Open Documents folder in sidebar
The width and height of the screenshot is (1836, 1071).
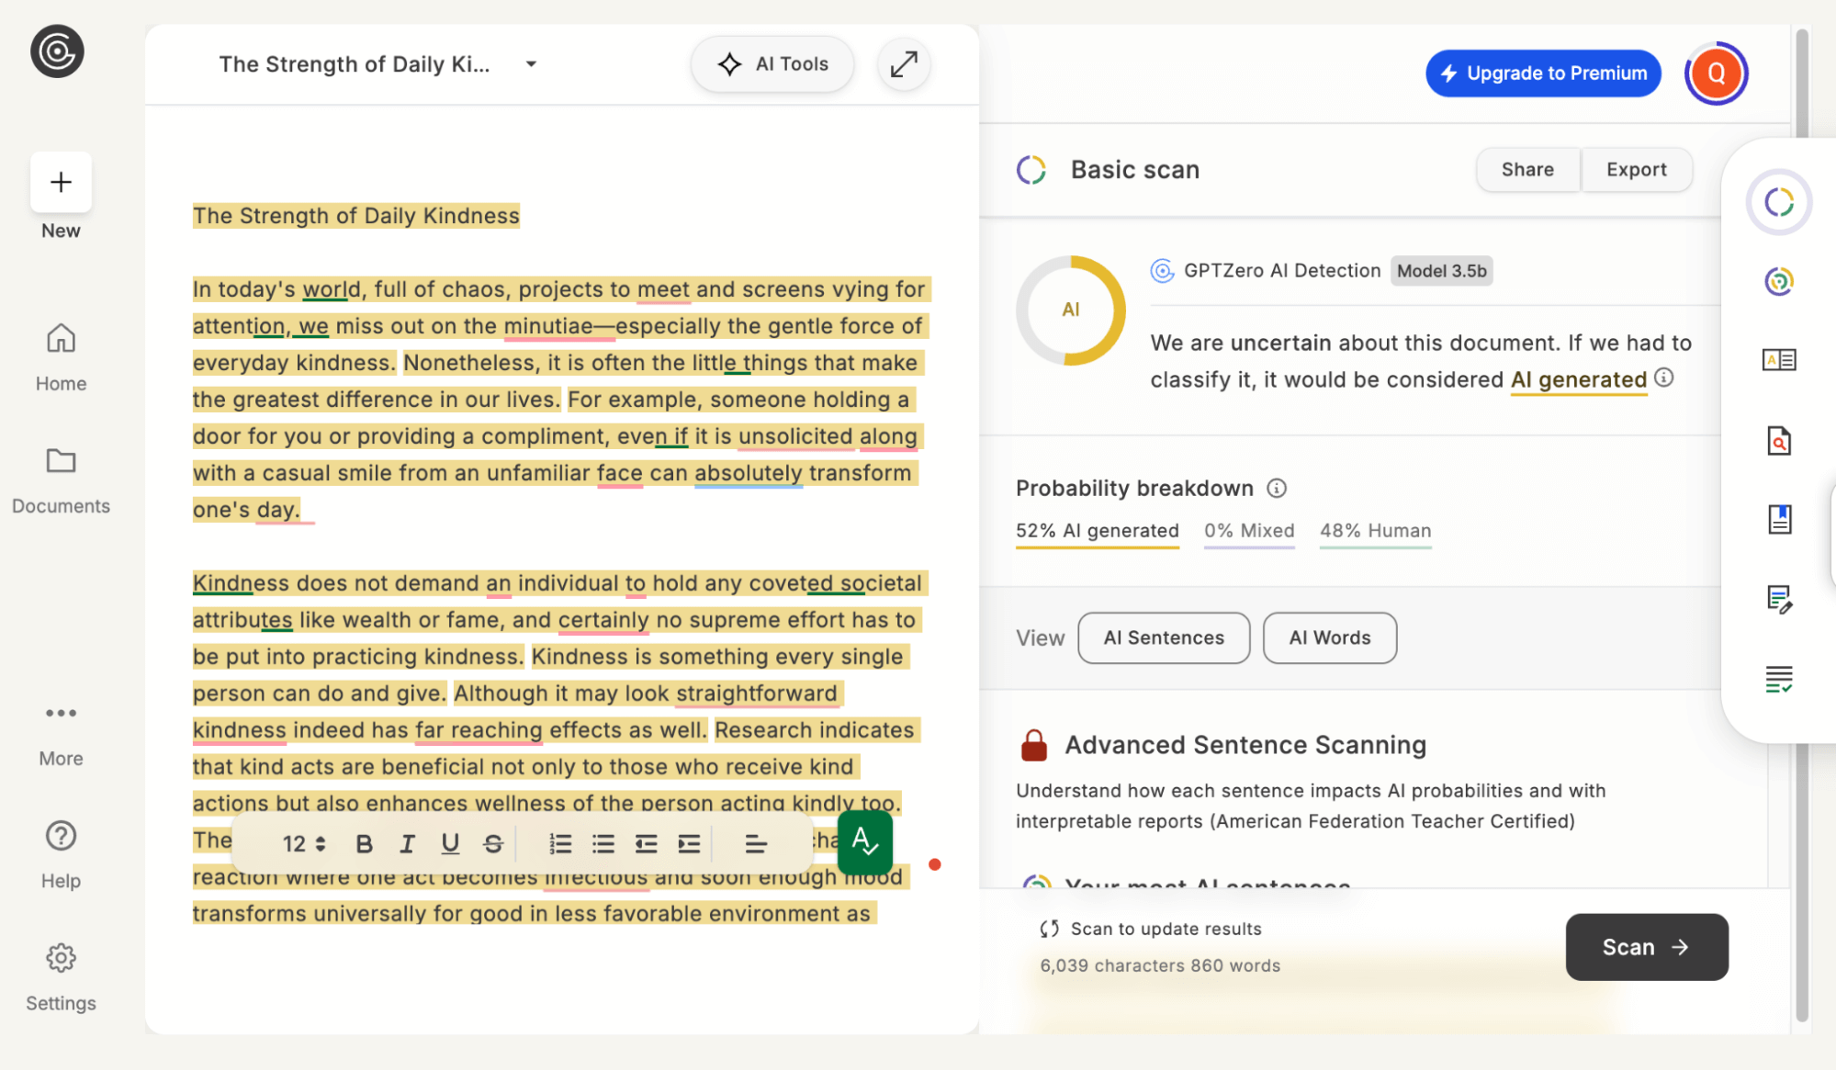click(x=61, y=480)
